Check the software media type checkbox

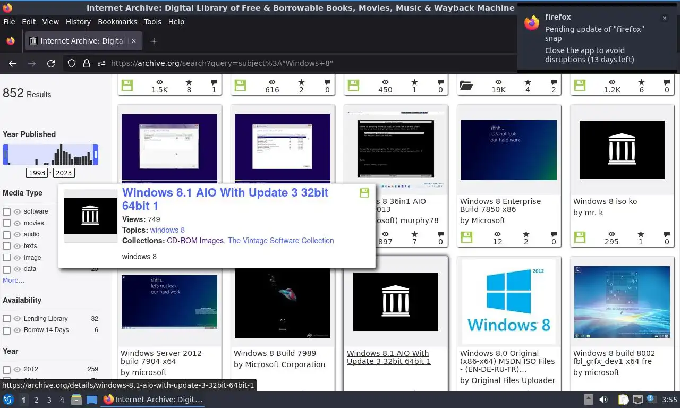[6, 211]
